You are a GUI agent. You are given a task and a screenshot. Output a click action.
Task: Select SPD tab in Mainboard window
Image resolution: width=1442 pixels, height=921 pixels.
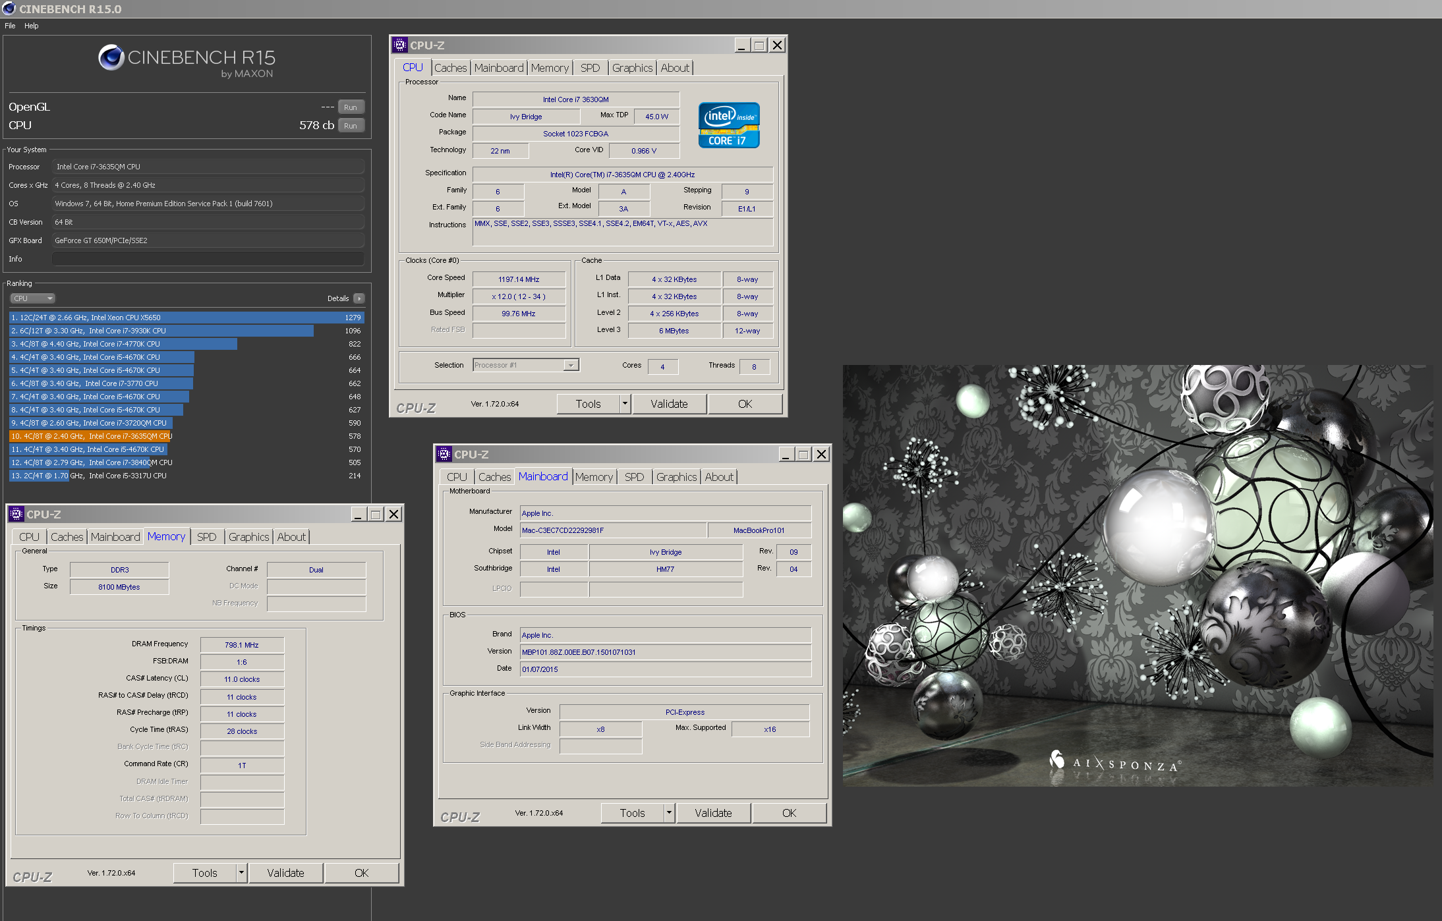click(635, 477)
